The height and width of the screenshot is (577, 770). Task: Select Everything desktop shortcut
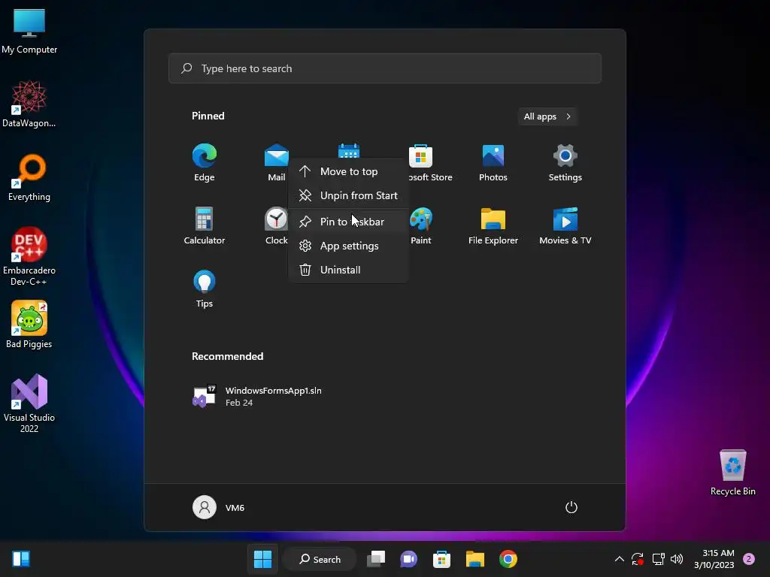[29, 177]
